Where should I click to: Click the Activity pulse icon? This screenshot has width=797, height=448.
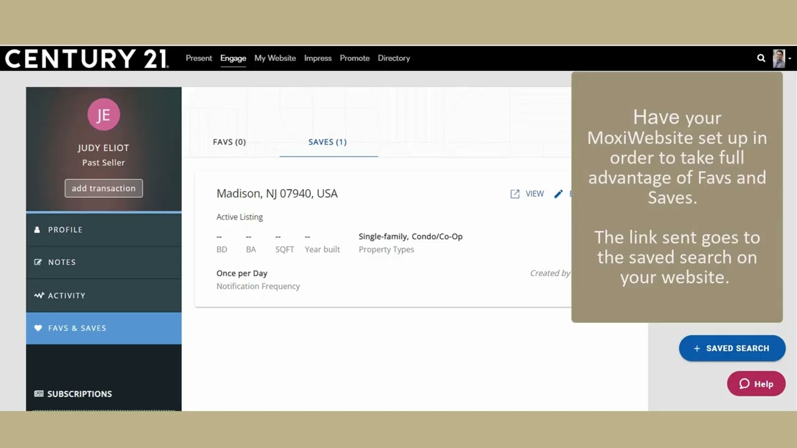coord(39,296)
